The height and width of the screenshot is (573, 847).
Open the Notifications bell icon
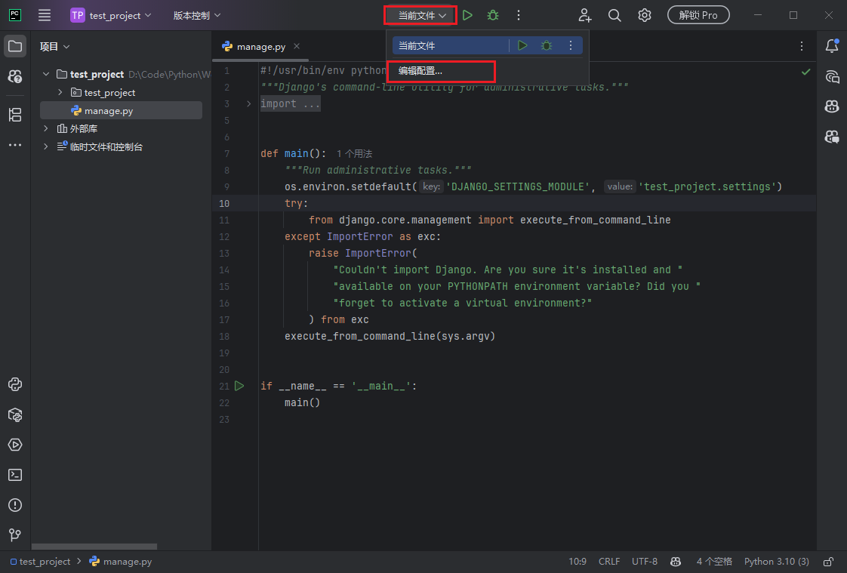pos(832,47)
